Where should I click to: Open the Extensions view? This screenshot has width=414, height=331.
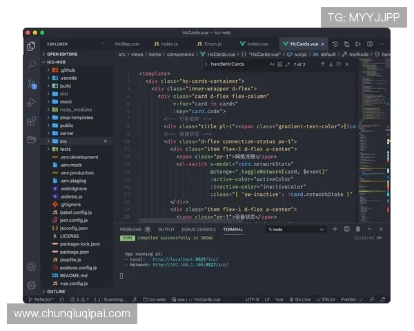pyautogui.click(x=31, y=121)
